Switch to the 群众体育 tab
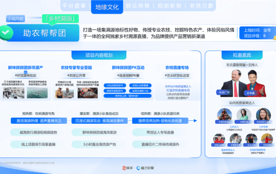 pos(138,6)
